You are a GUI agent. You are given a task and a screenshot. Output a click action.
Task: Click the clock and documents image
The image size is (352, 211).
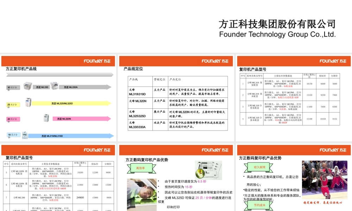pyautogui.click(x=208, y=170)
